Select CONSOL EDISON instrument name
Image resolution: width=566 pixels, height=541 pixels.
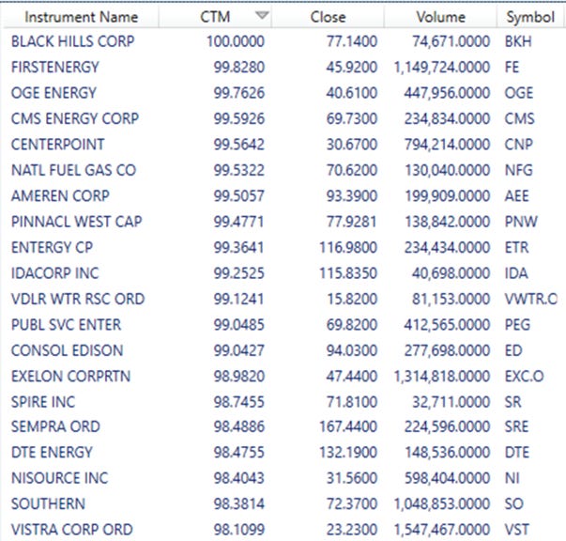point(68,350)
